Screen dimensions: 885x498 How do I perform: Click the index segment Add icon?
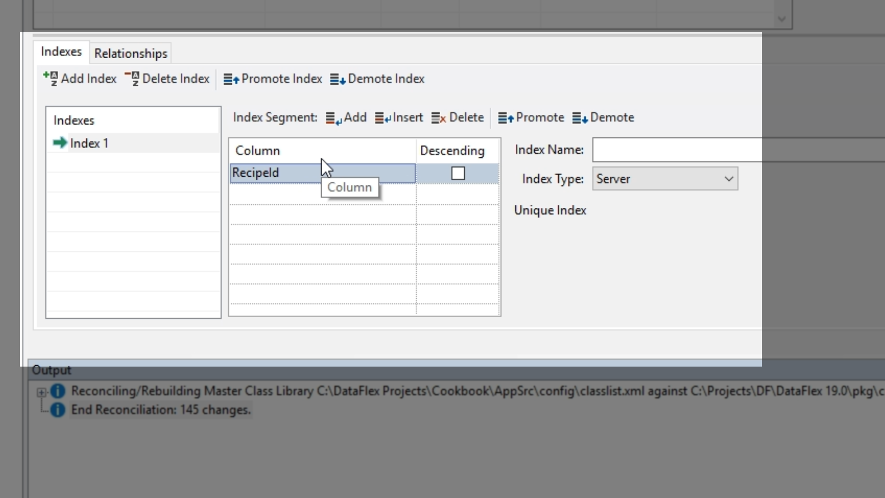(334, 118)
